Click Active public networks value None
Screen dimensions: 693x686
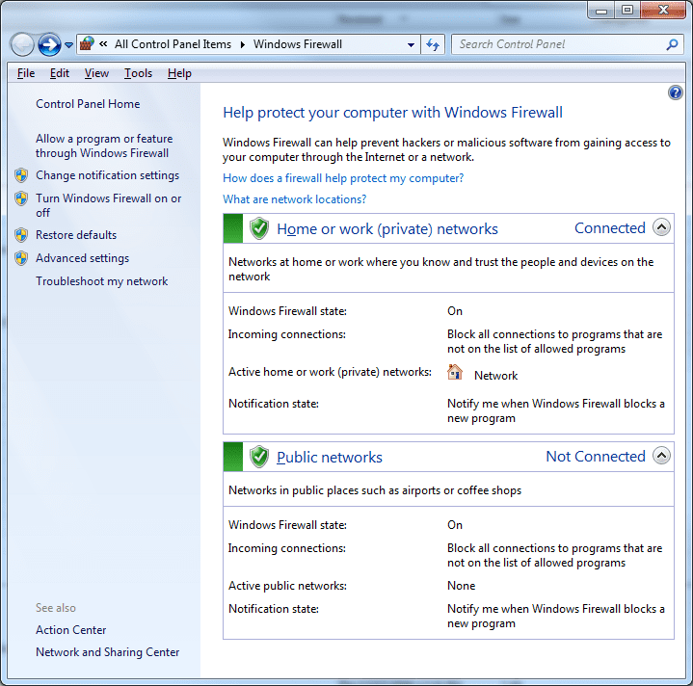coord(462,586)
